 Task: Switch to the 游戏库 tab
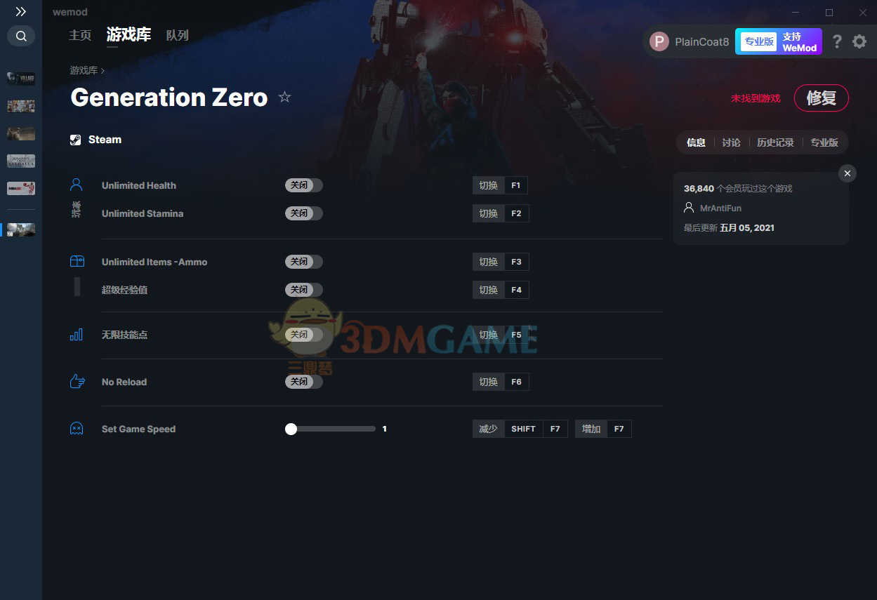tap(128, 34)
